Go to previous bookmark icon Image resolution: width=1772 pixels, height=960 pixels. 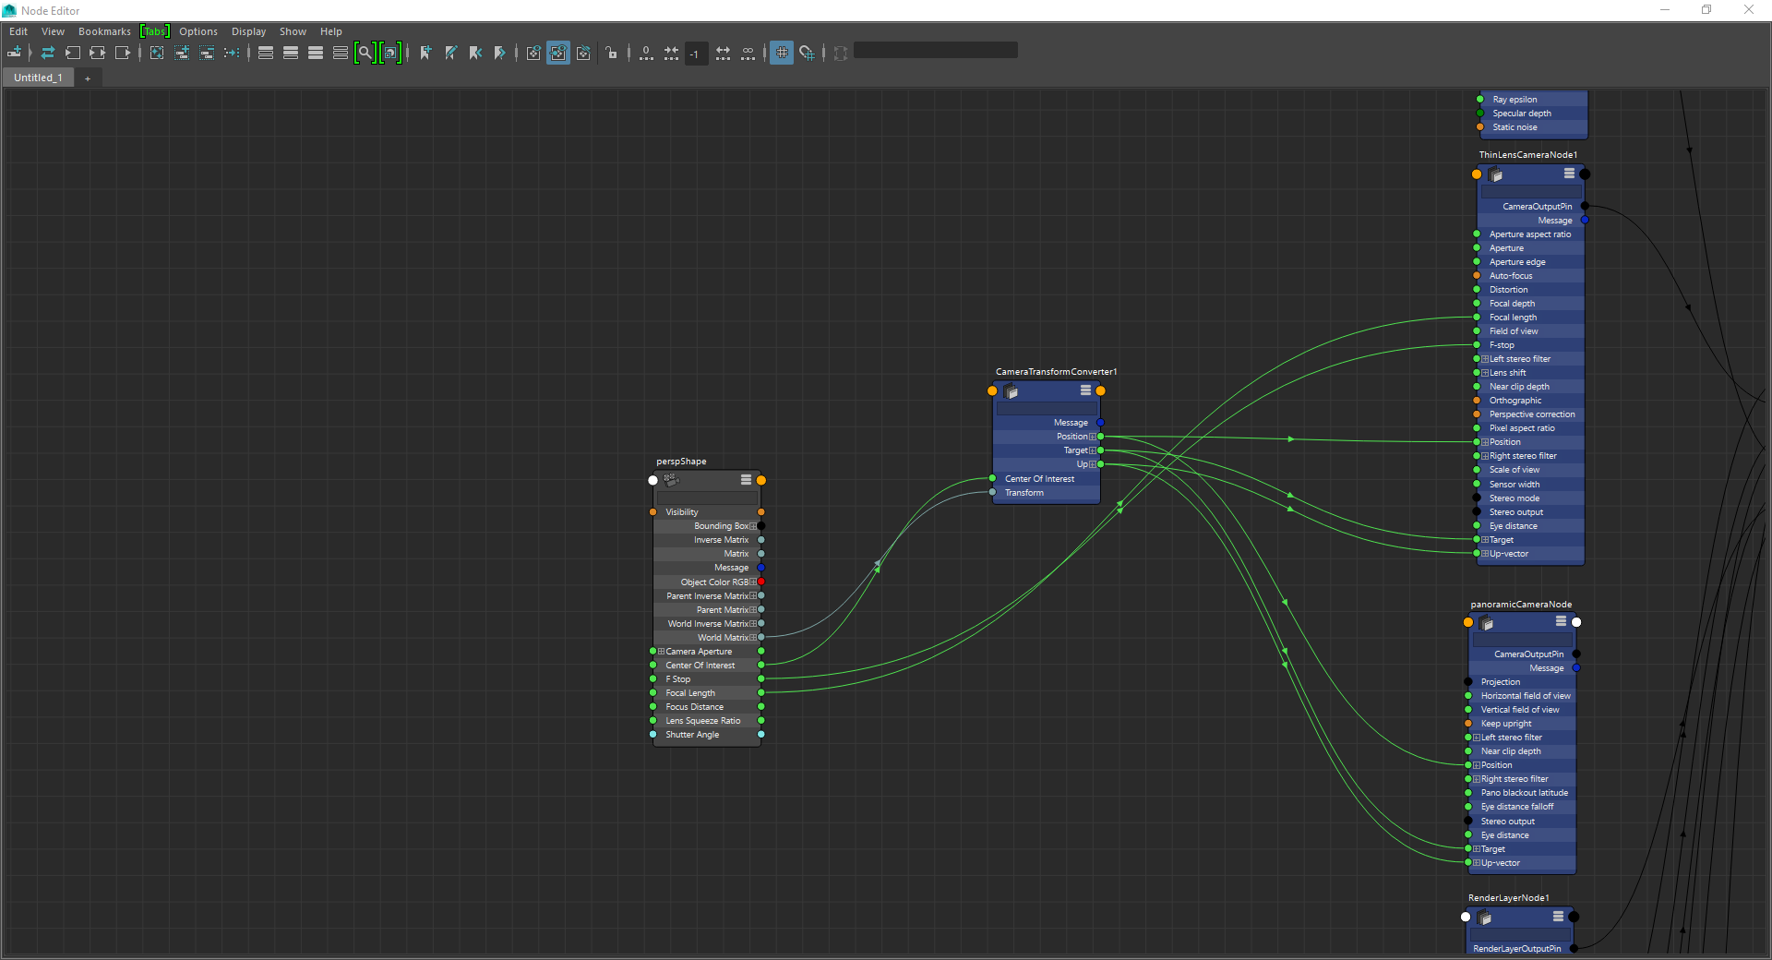(475, 53)
